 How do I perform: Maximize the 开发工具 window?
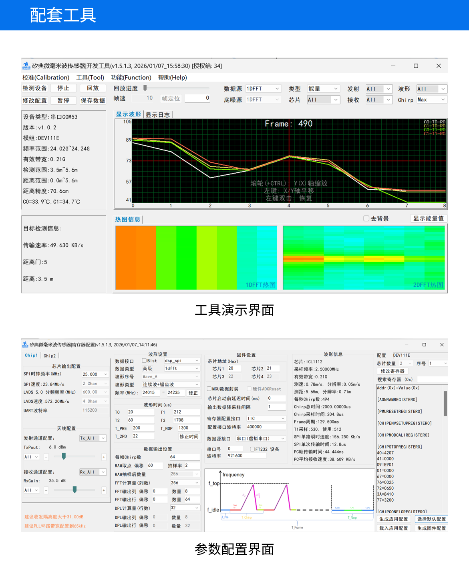(416, 66)
